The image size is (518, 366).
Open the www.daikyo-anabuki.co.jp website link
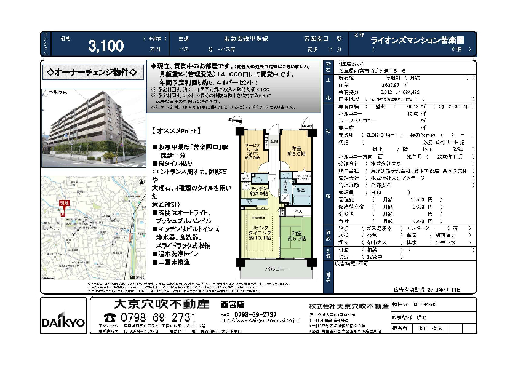coord(260,320)
